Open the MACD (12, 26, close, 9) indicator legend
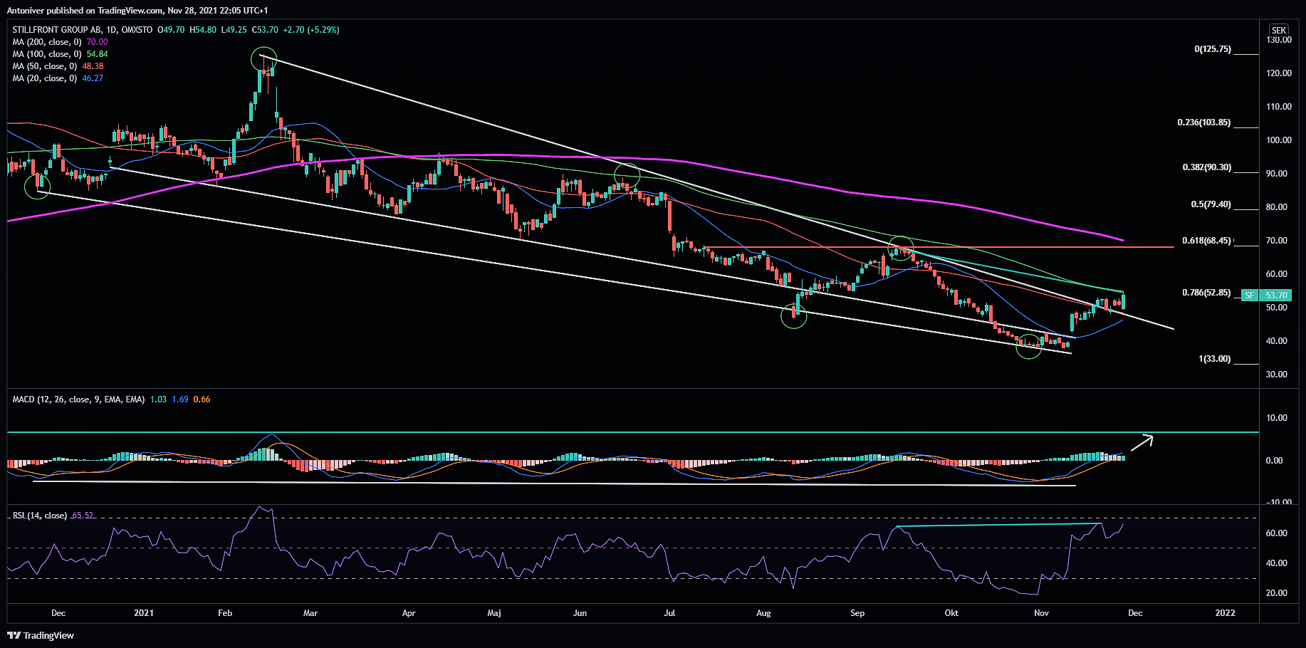 (78, 399)
